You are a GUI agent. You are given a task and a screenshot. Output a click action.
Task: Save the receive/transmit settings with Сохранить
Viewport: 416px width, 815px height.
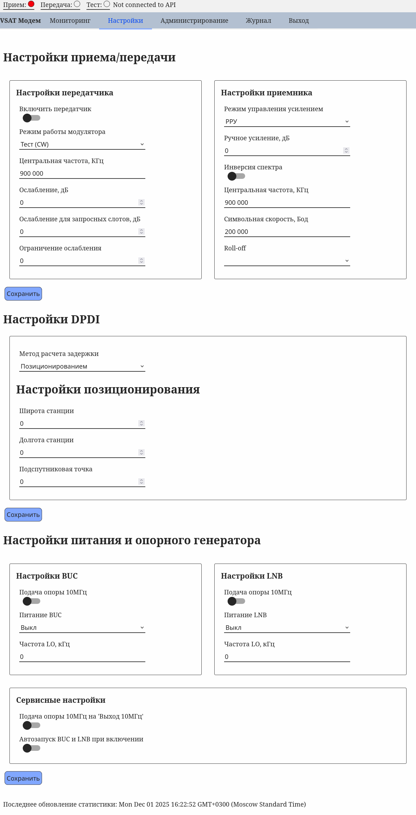[x=23, y=294]
